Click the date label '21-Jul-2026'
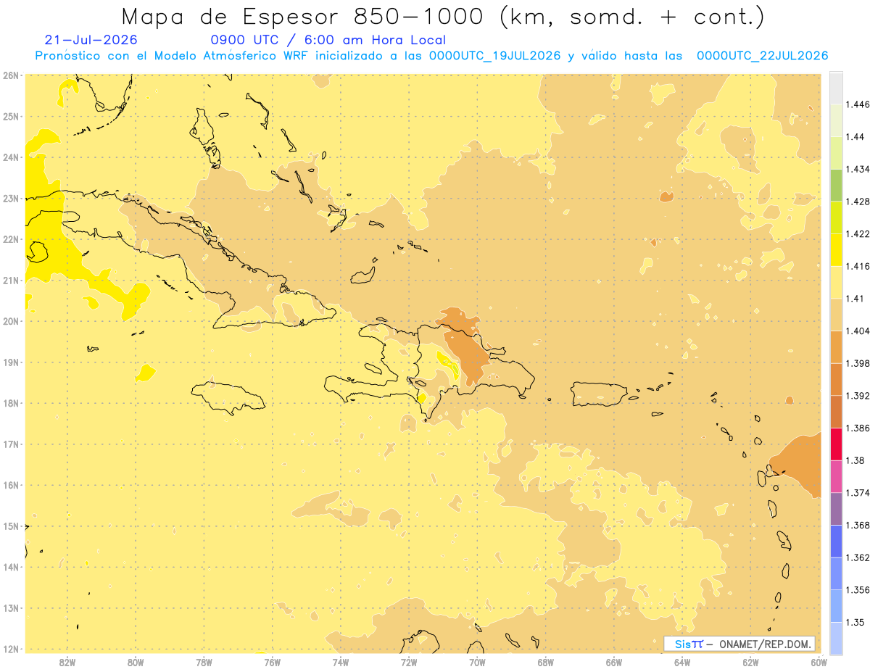The height and width of the screenshot is (672, 870). 91,40
